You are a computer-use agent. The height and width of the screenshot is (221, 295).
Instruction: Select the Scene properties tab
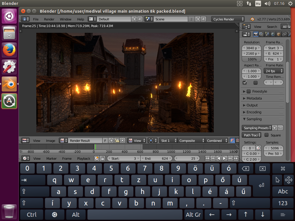(x=267, y=34)
